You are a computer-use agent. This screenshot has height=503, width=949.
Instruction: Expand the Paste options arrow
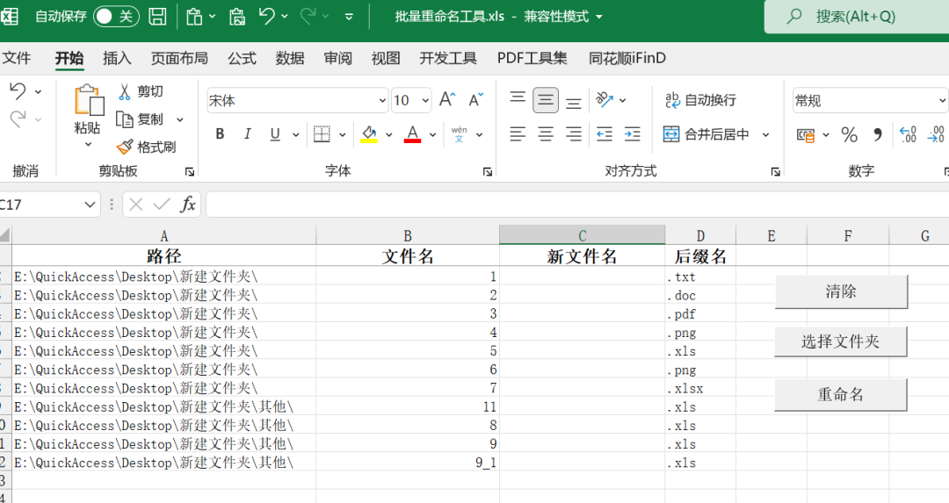pos(89,145)
